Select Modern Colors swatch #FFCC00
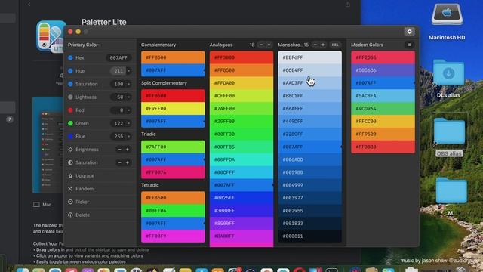483x272 pixels. (x=383, y=121)
